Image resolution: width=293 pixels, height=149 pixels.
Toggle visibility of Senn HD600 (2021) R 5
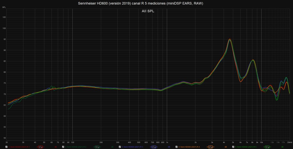(233, 147)
